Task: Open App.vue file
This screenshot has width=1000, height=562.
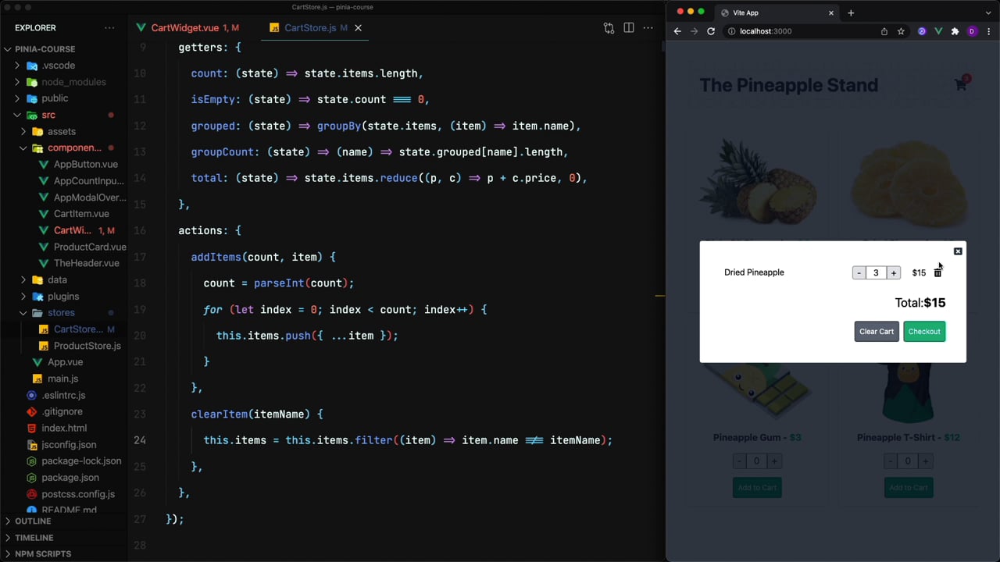Action: pos(65,361)
